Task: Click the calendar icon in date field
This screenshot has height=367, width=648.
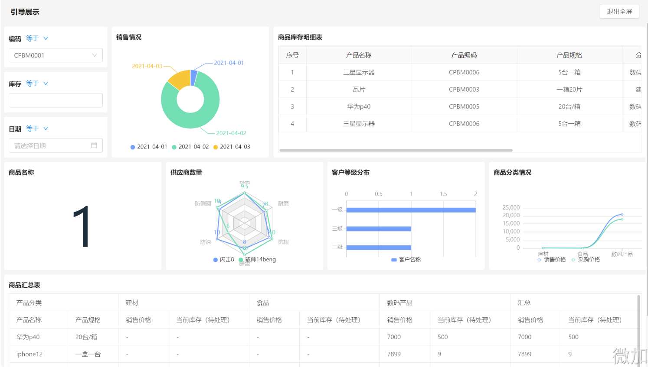Action: click(x=94, y=145)
